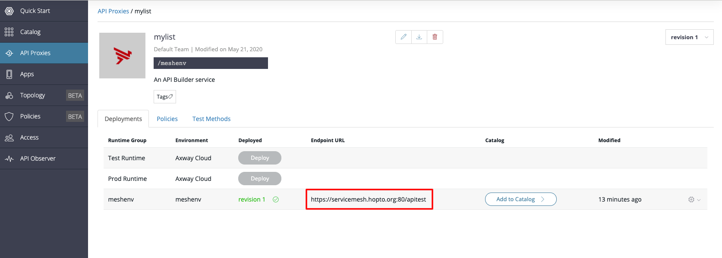
Task: Click the trash delete proxy icon
Action: pyautogui.click(x=435, y=37)
